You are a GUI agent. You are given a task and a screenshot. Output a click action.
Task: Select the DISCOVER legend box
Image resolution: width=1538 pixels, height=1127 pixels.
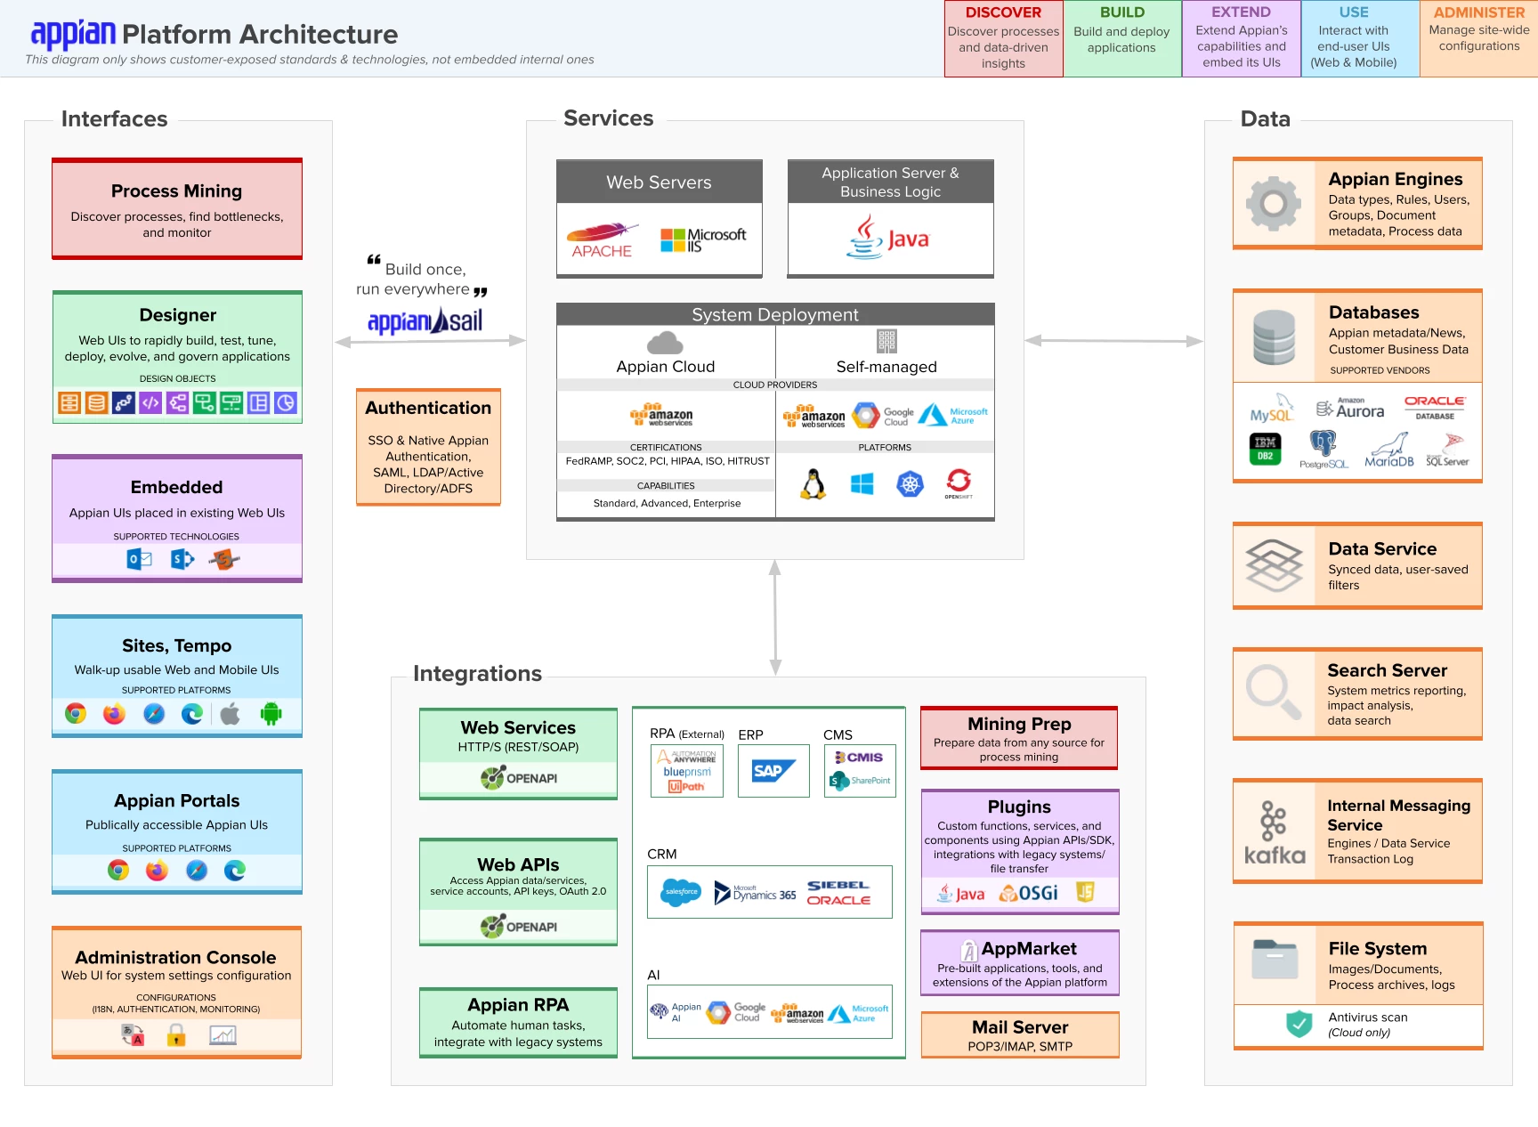1003,38
